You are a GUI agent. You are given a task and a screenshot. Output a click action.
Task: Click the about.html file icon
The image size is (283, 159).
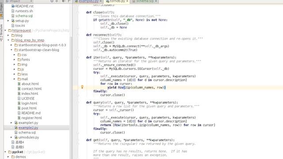click(x=19, y=84)
